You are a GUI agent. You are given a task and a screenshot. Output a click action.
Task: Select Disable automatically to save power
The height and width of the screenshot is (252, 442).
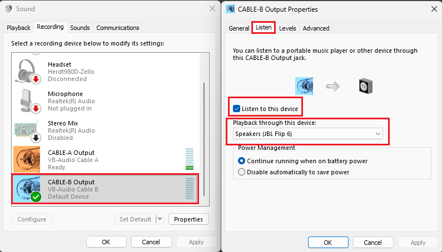241,172
